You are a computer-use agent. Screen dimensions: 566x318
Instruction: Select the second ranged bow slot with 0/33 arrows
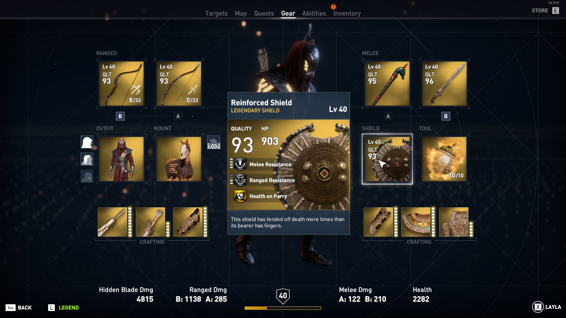point(179,84)
